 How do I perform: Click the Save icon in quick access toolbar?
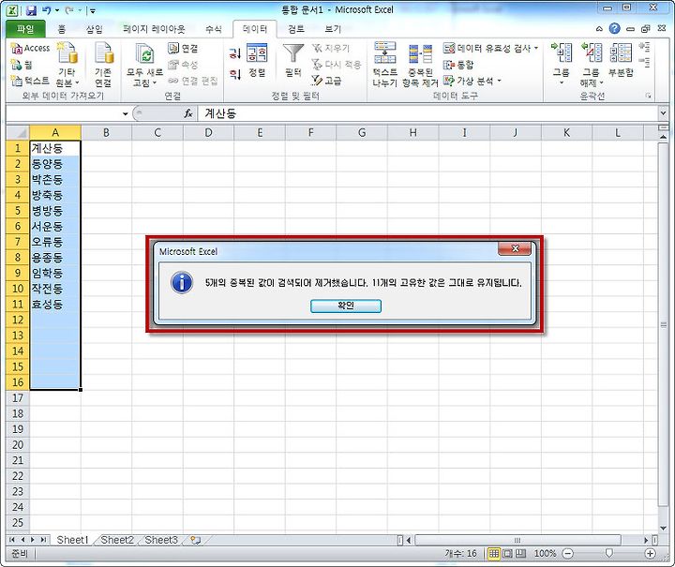pos(31,10)
